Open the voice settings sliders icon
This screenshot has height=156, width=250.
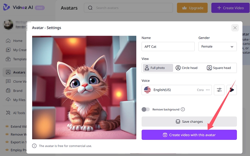tap(219, 90)
